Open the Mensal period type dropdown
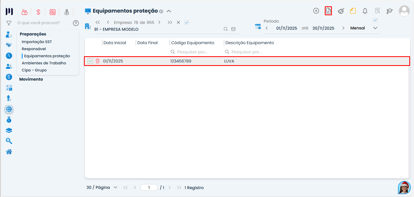This screenshot has height=197, width=414. [364, 28]
